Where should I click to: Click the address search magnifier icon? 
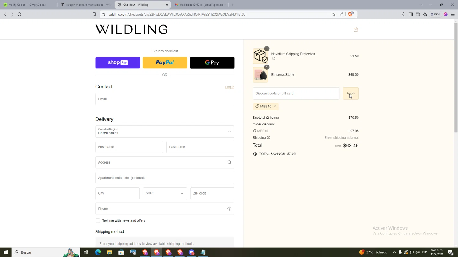tap(230, 163)
